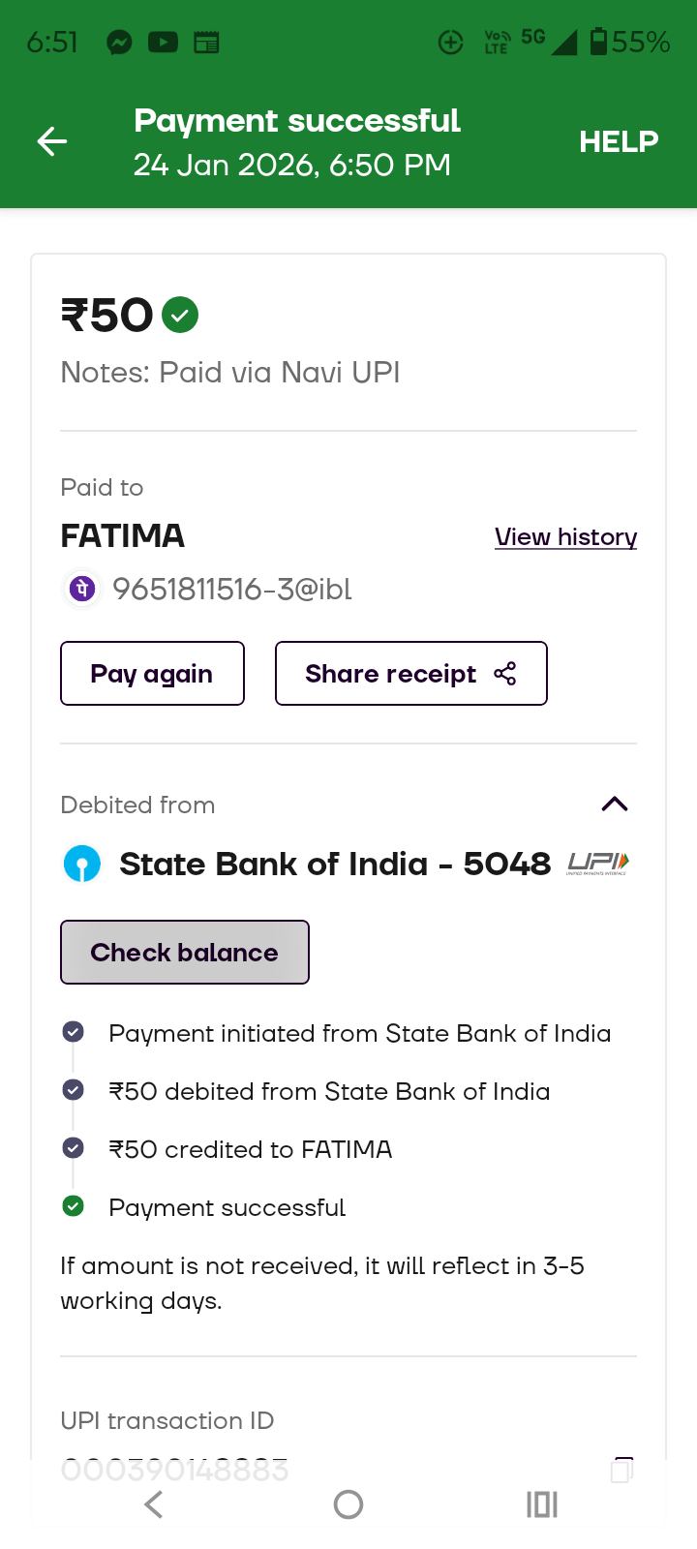Collapse the Debited from section
Image resolution: width=697 pixels, height=1549 pixels.
615,805
